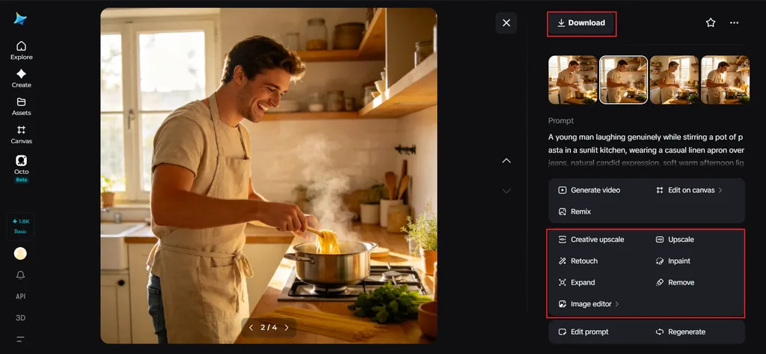This screenshot has height=354, width=766.
Task: Open the sidebar more menu icon
Action: point(20,339)
